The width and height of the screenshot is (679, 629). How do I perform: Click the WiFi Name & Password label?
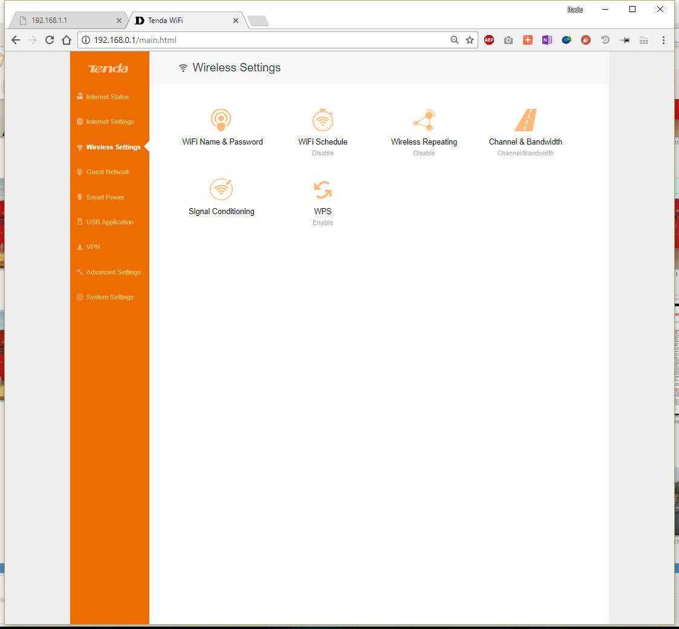(x=222, y=142)
